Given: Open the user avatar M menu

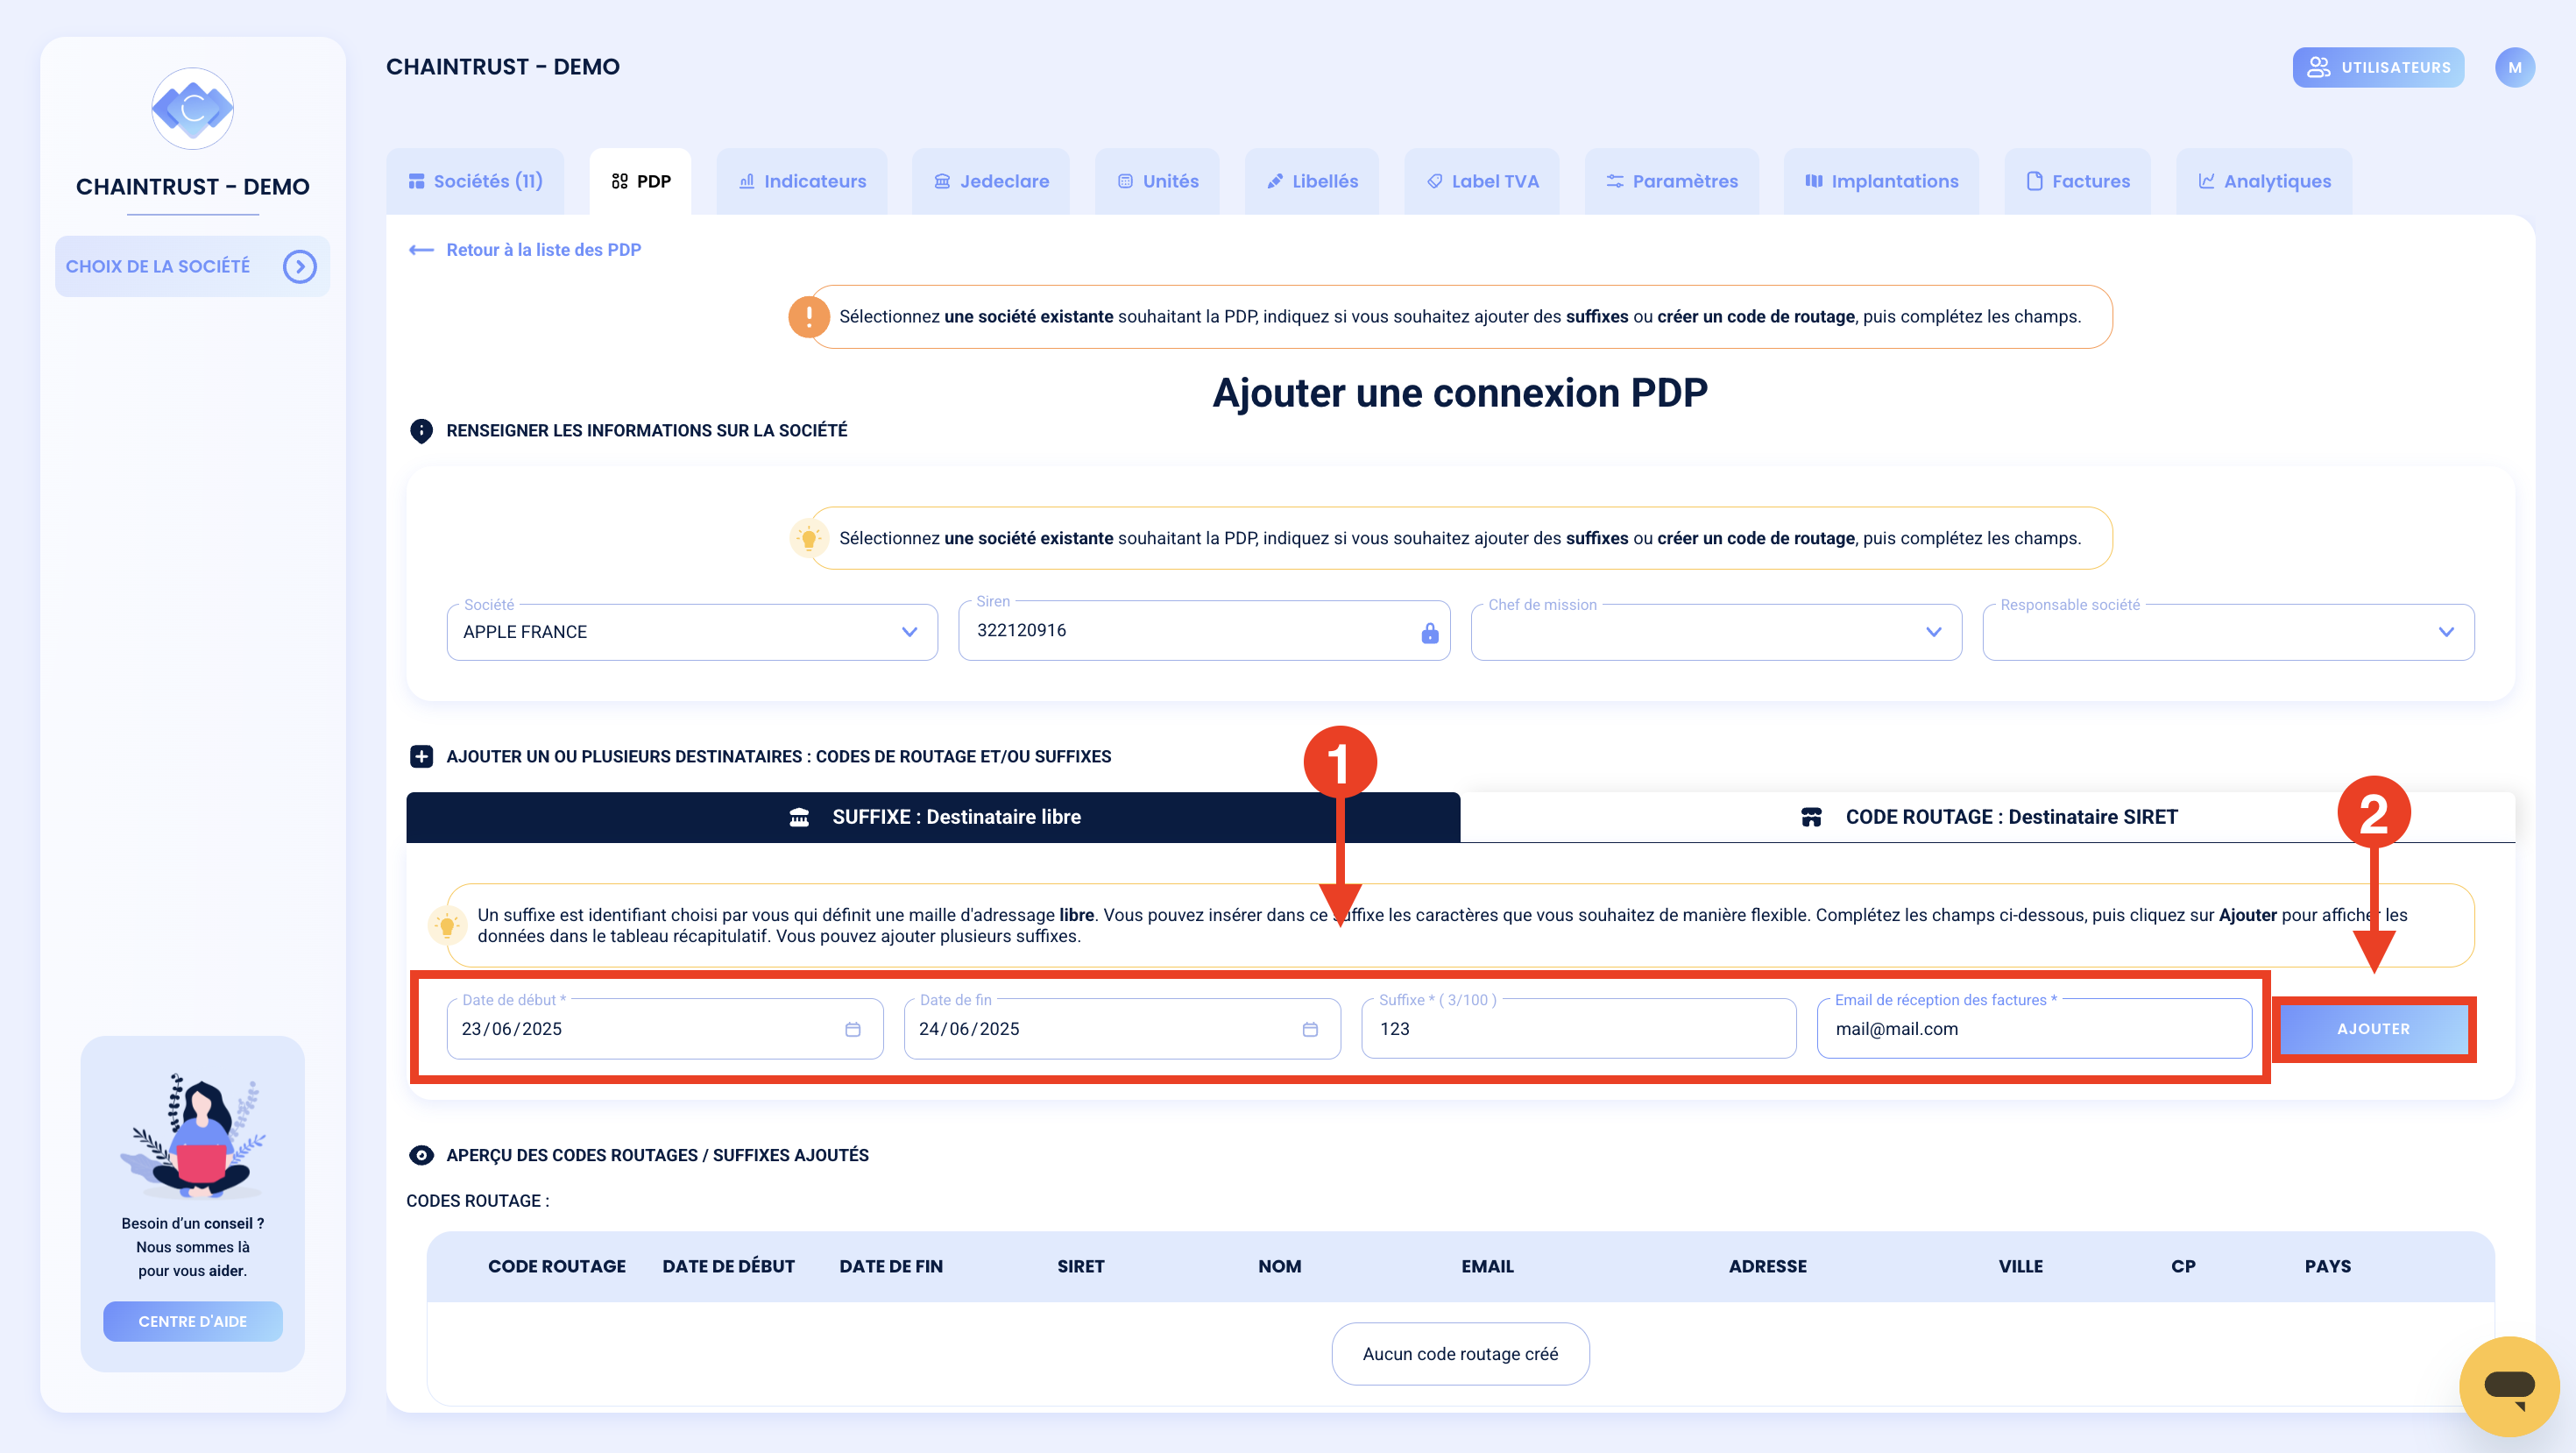Looking at the screenshot, I should click(x=2514, y=67).
